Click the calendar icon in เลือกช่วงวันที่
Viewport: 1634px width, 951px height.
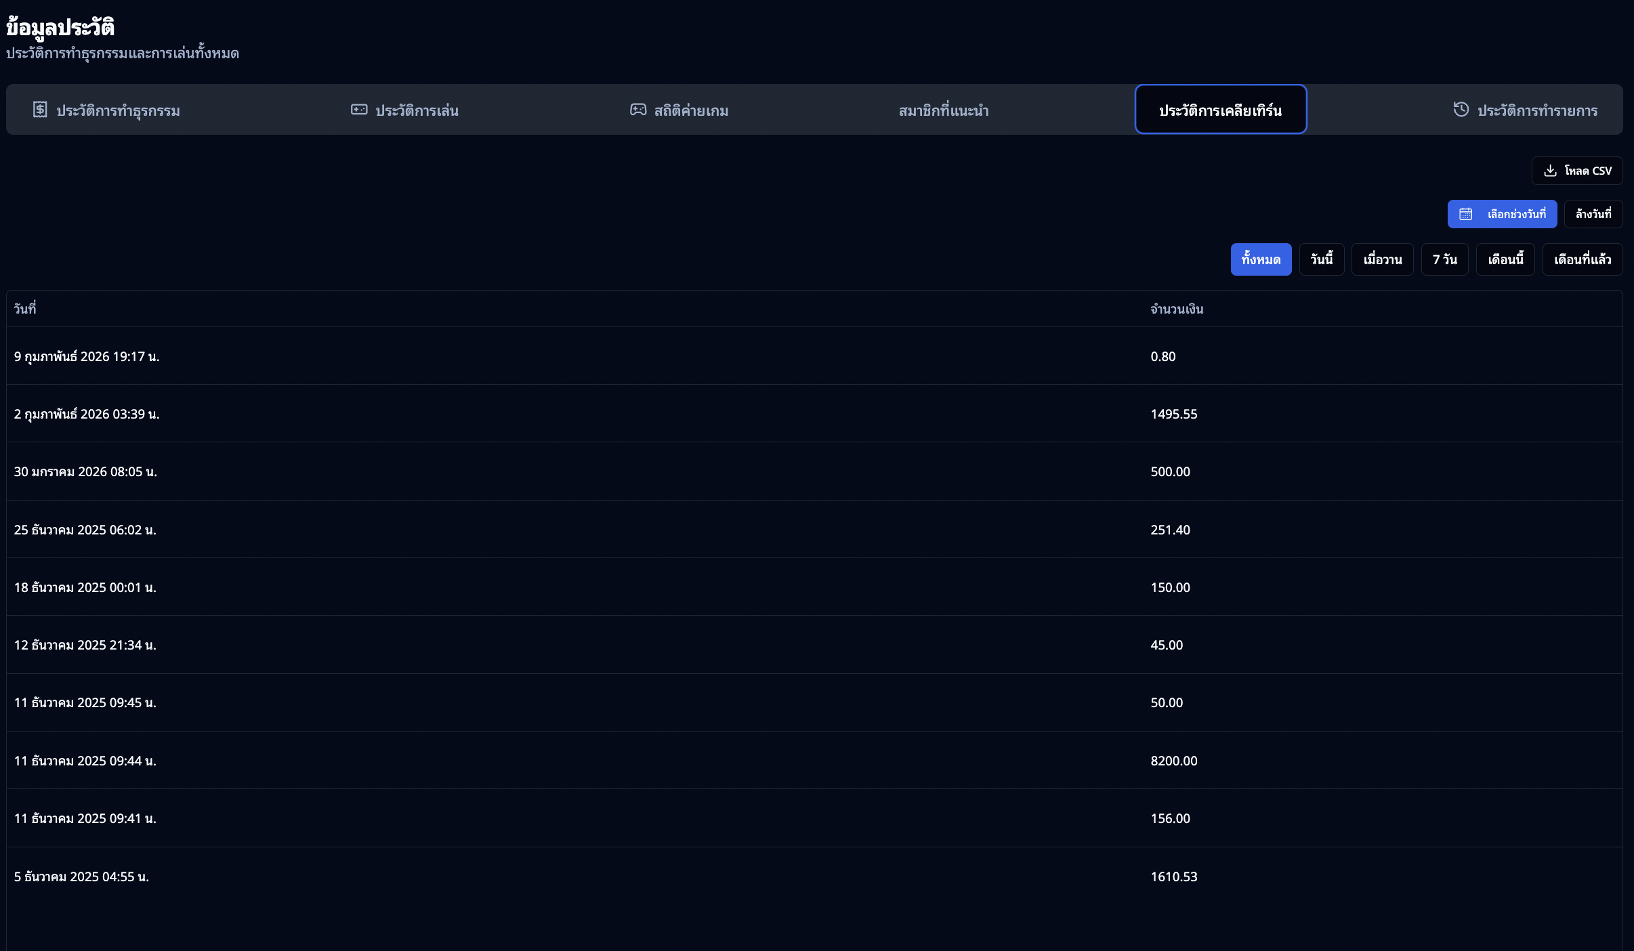click(1466, 214)
